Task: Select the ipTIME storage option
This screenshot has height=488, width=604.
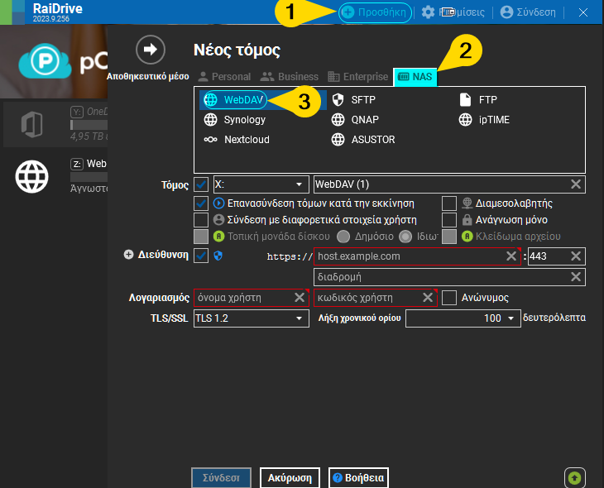Action: [484, 120]
